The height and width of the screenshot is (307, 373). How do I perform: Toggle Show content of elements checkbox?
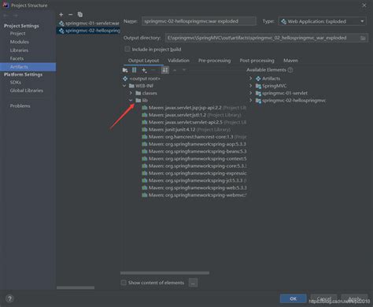124,283
